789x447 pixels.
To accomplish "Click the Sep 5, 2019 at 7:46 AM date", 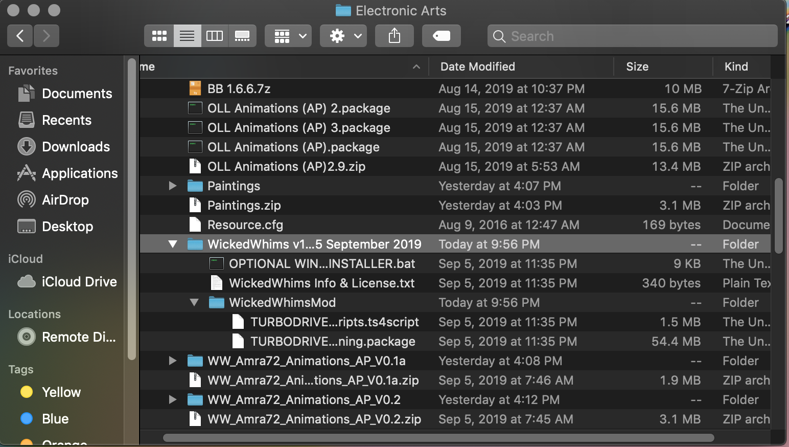I will point(506,380).
